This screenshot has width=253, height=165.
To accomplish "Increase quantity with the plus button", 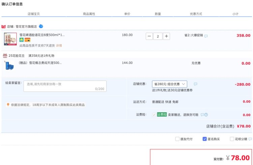I will pos(166,36).
